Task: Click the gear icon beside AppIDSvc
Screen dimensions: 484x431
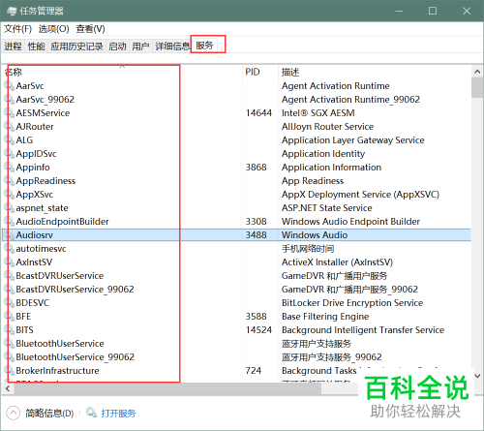Action: point(10,154)
